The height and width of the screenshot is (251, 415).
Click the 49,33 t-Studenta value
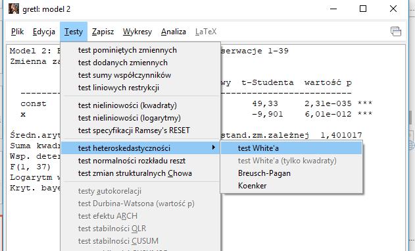pyautogui.click(x=265, y=103)
